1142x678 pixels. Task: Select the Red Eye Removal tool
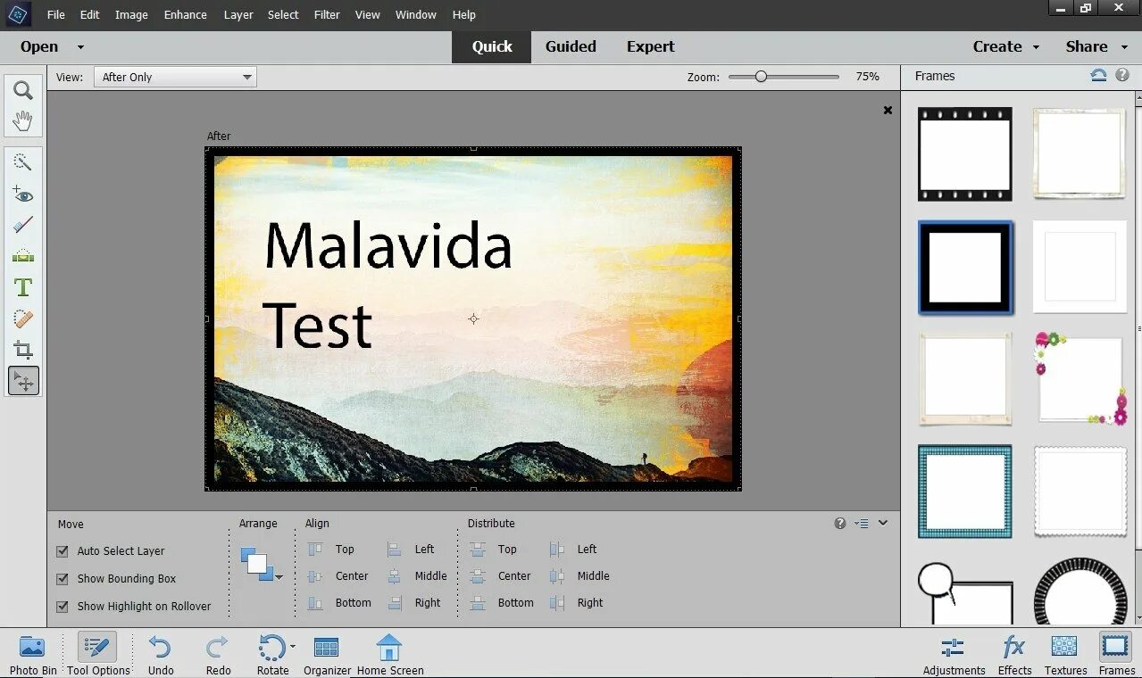pyautogui.click(x=23, y=194)
